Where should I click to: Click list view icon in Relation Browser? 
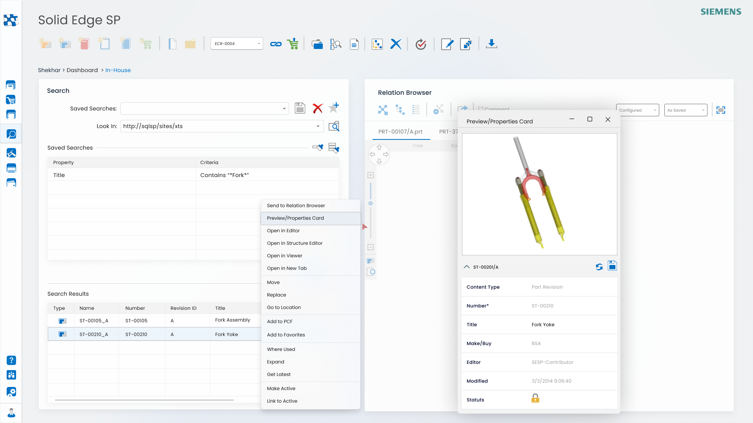pos(416,110)
